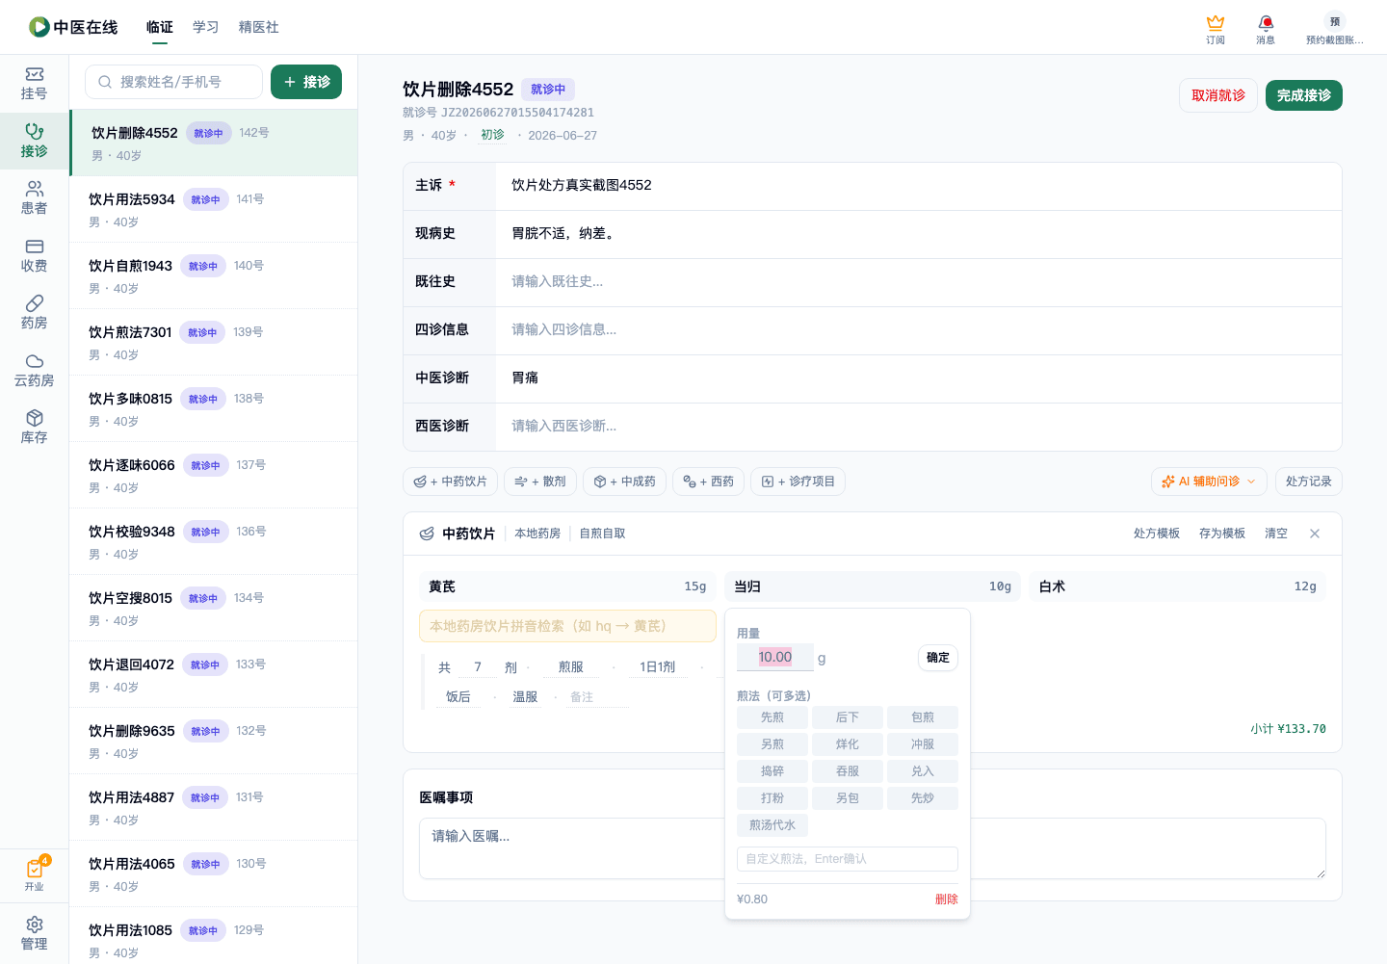The width and height of the screenshot is (1387, 964).
Task: Toggle 先煎 decoction method
Action: coord(772,717)
